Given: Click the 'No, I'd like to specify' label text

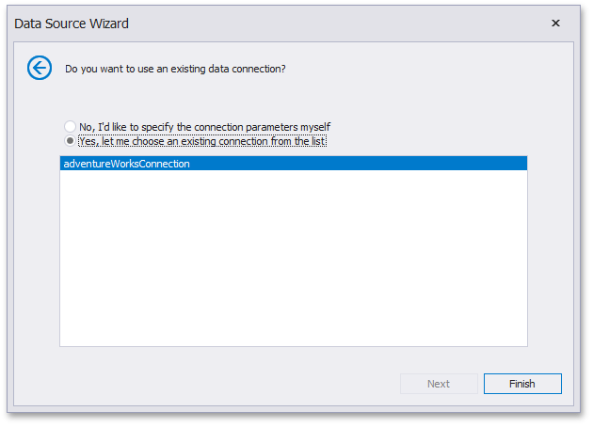Looking at the screenshot, I should pos(204,127).
